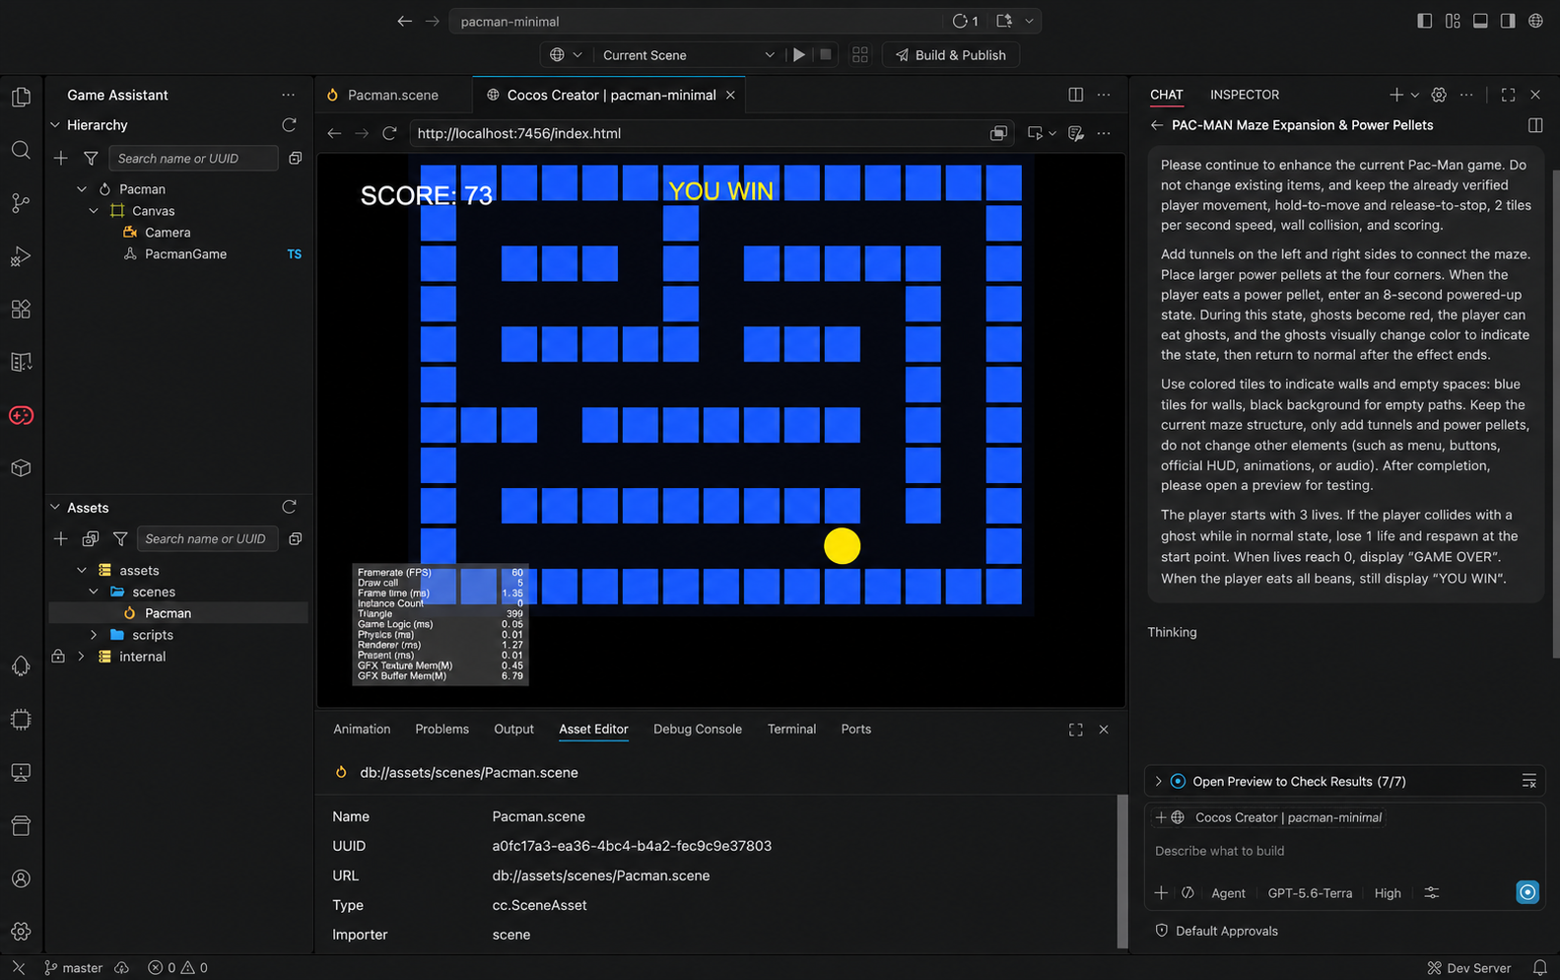Open the Current Scene dropdown
The image size is (1560, 980).
(689, 55)
